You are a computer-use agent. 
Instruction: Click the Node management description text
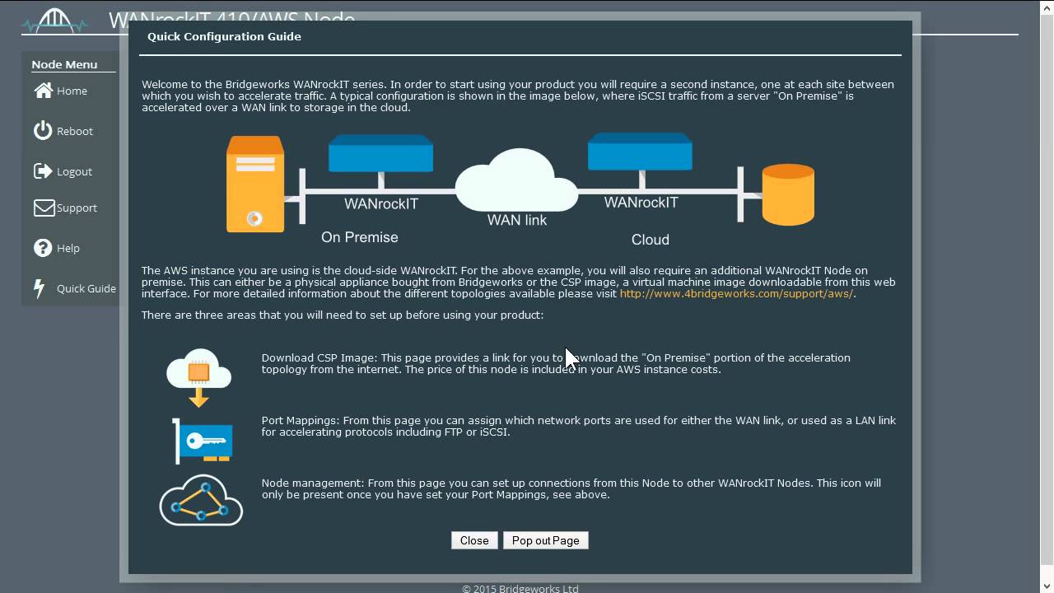click(571, 488)
